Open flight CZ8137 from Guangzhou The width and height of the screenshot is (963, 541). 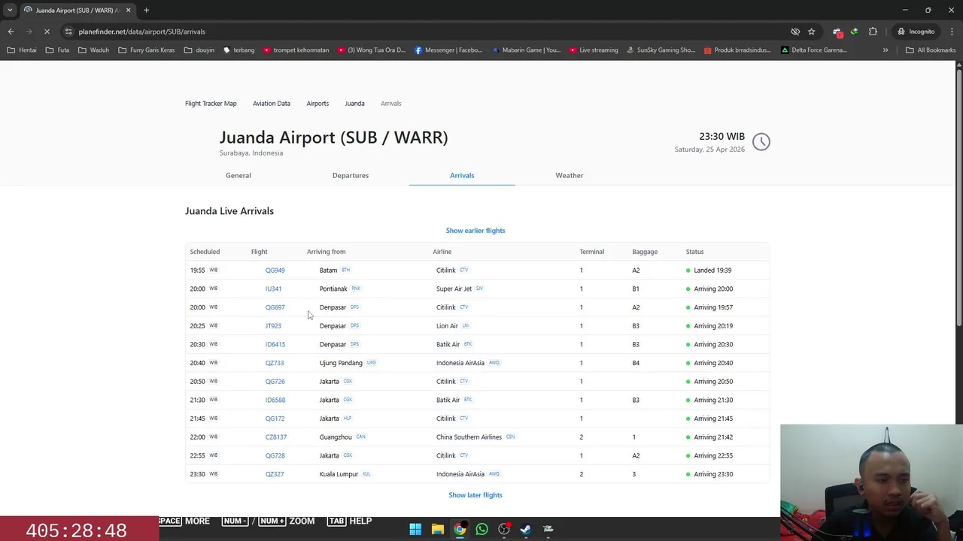pyautogui.click(x=276, y=437)
